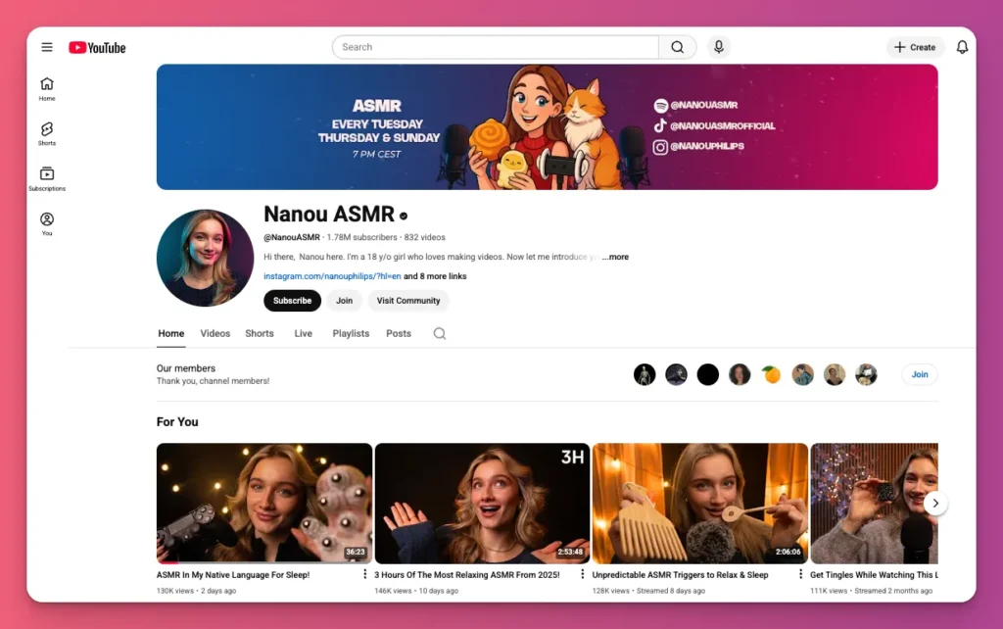The width and height of the screenshot is (1003, 629).
Task: Open the notifications bell
Action: pyautogui.click(x=962, y=46)
